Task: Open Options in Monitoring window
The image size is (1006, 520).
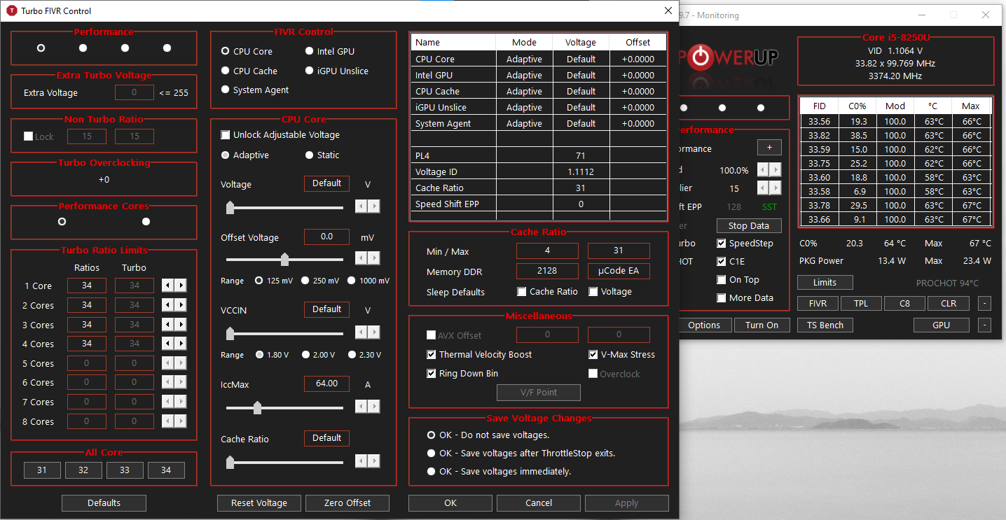Action: point(704,325)
